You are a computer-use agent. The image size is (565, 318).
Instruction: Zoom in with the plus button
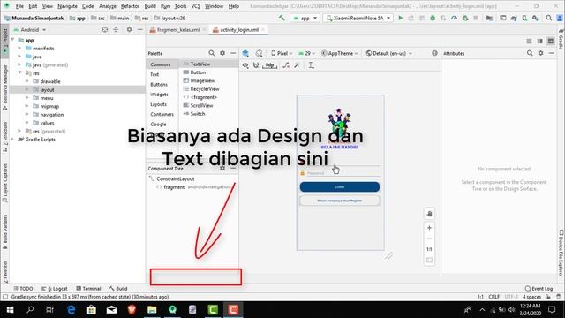point(429,228)
